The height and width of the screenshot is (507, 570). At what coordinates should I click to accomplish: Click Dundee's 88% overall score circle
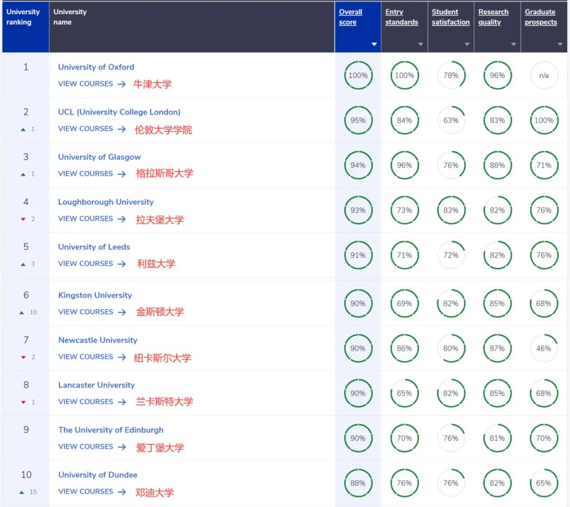click(358, 483)
